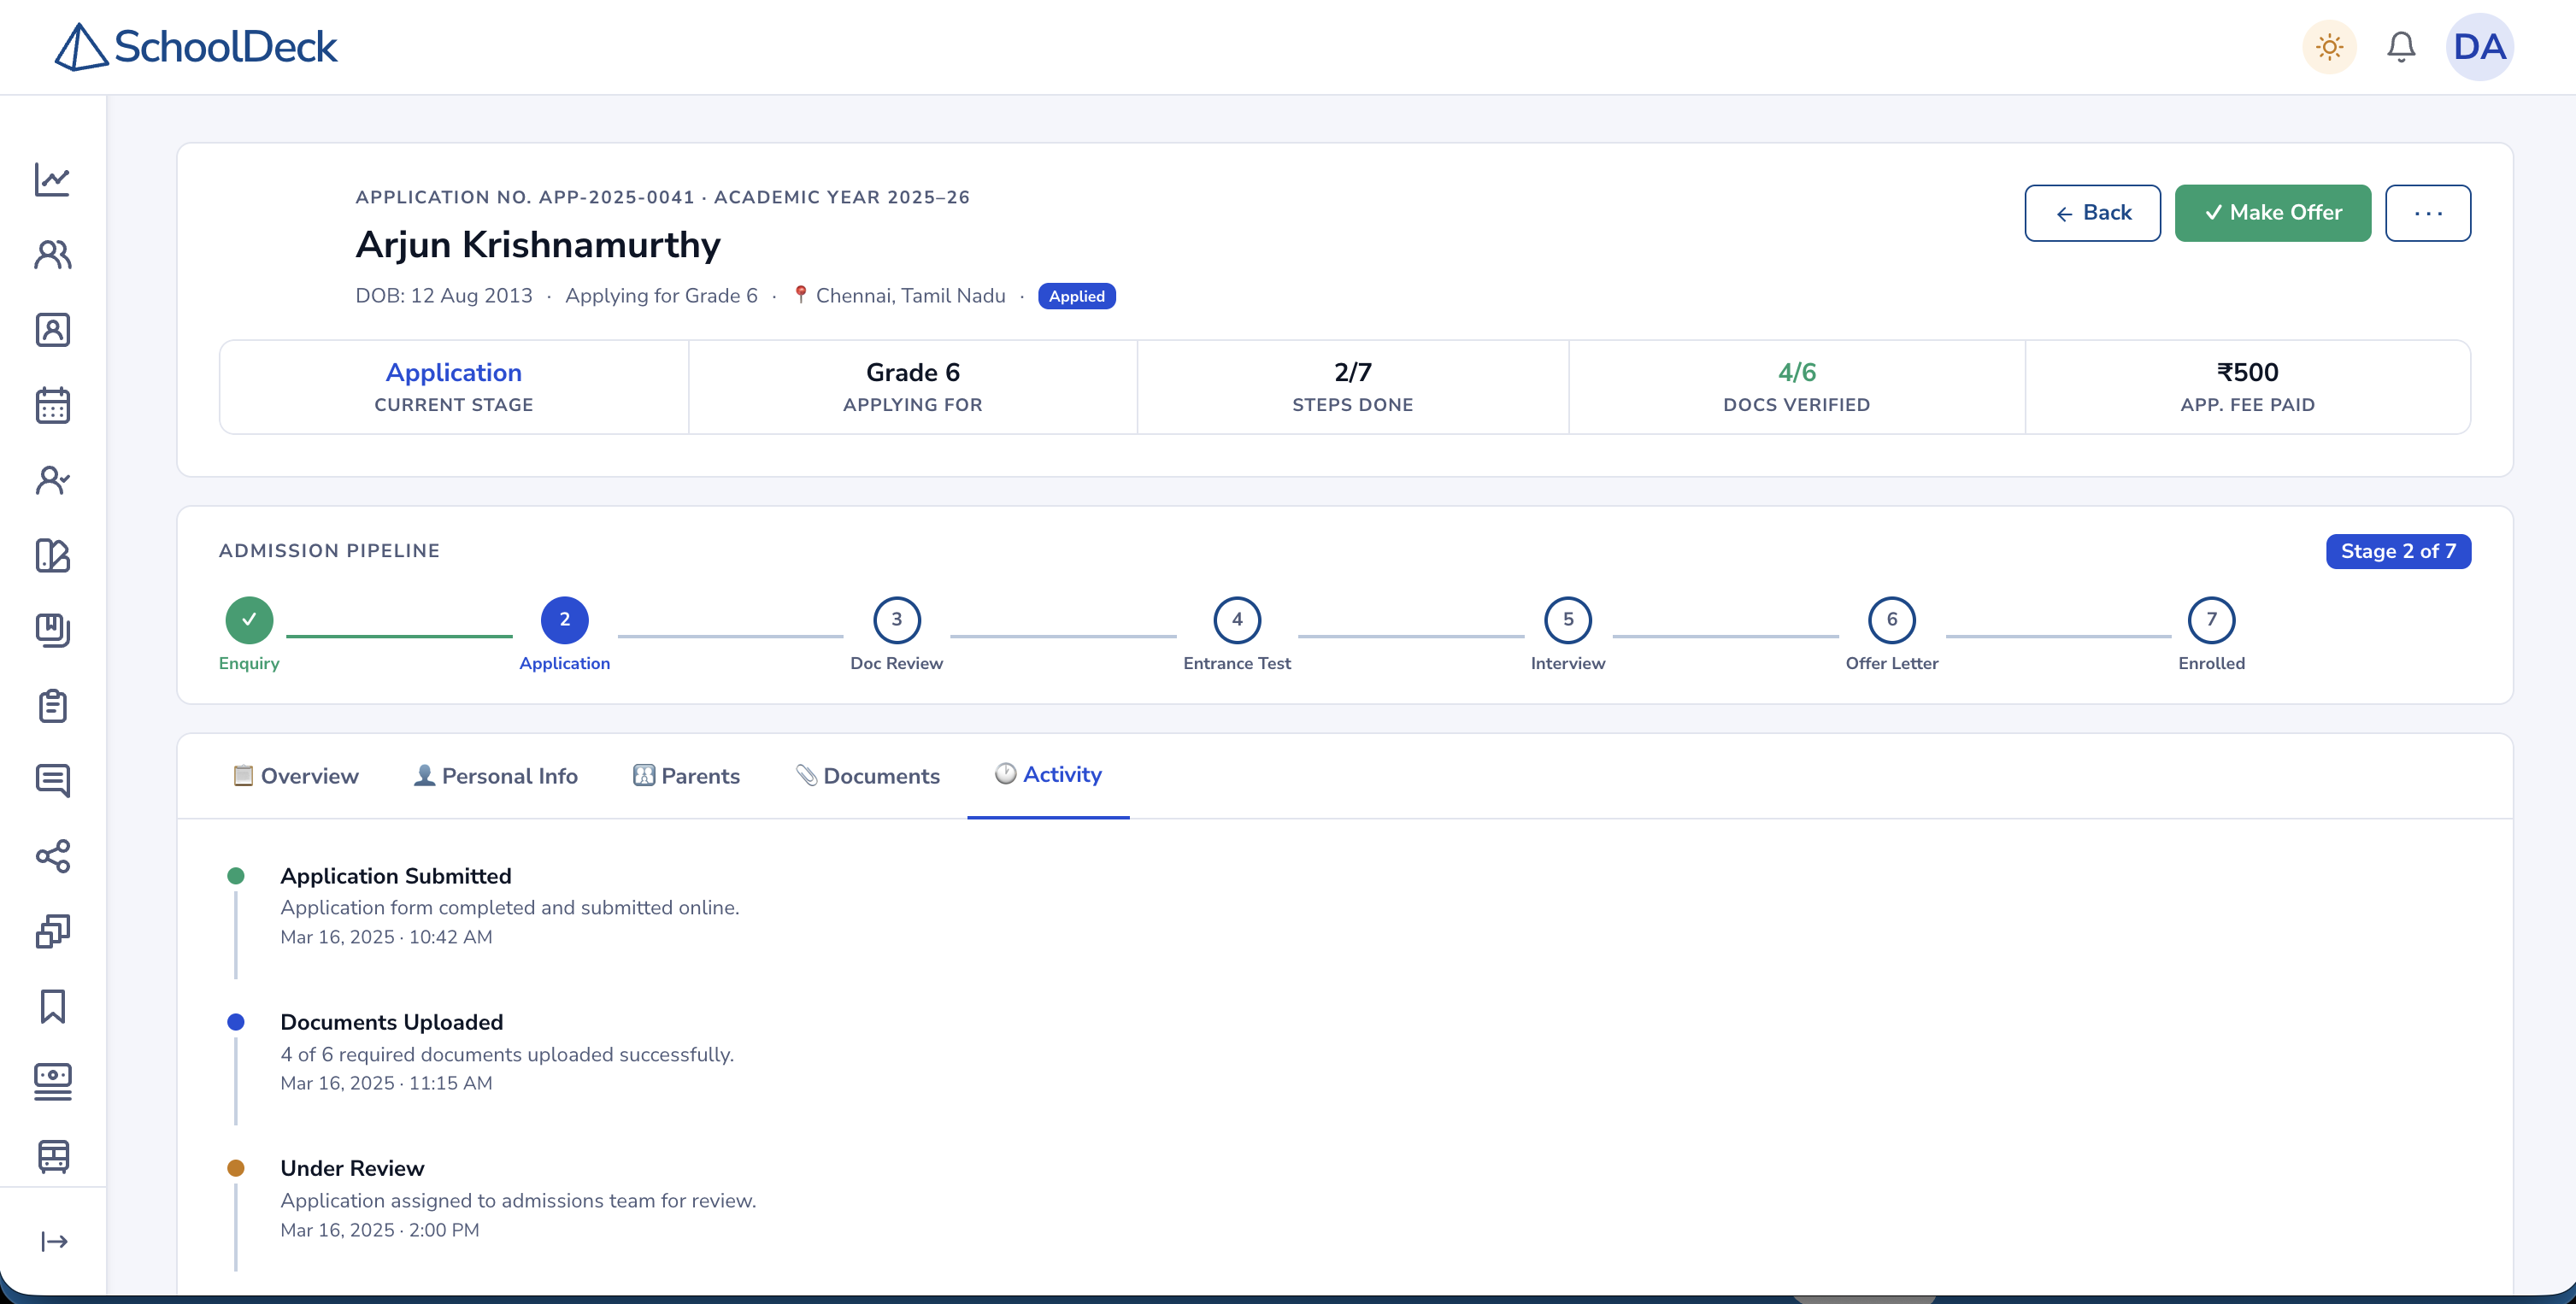Image resolution: width=2576 pixels, height=1304 pixels.
Task: Select the students (people) icon in sidebar
Action: coord(53,255)
